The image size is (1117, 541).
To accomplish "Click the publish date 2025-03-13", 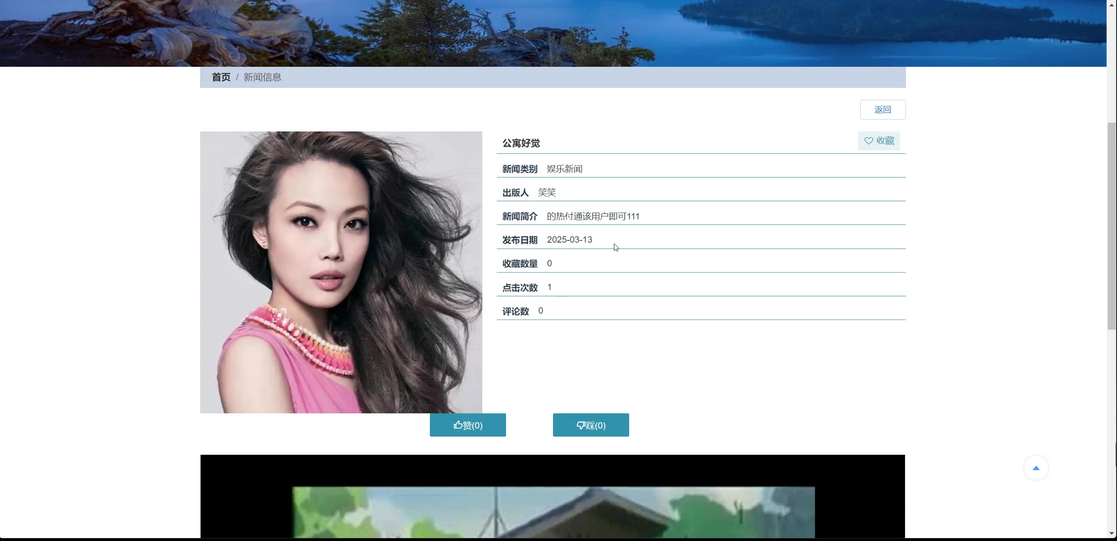I will coord(569,240).
